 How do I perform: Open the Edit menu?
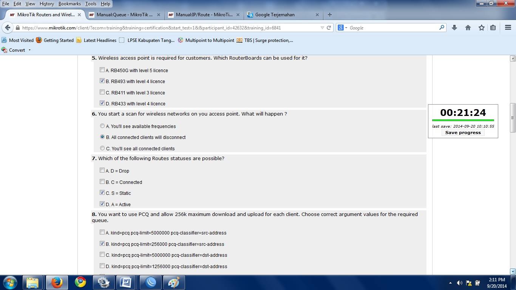tap(17, 3)
